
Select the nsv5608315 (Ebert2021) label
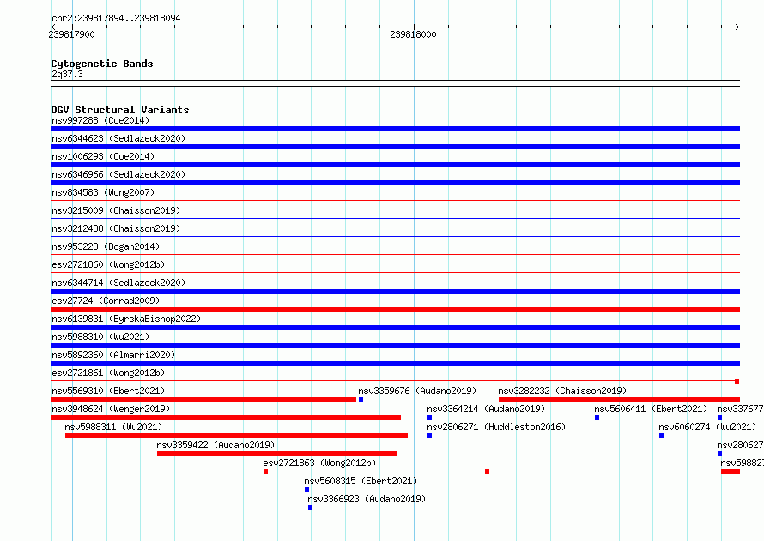[x=361, y=481]
